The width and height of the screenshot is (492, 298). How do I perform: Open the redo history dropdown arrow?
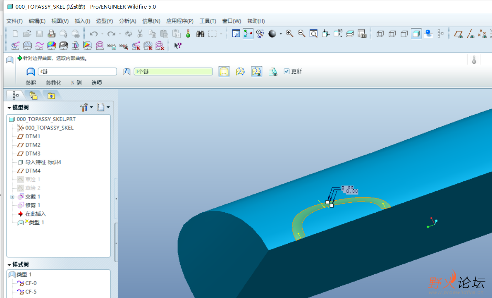[x=120, y=34]
